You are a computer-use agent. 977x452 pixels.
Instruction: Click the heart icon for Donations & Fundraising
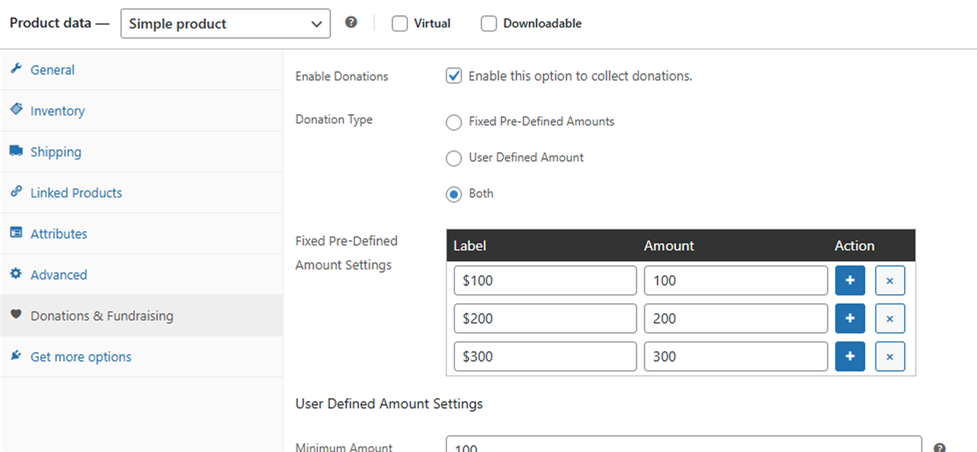click(16, 315)
